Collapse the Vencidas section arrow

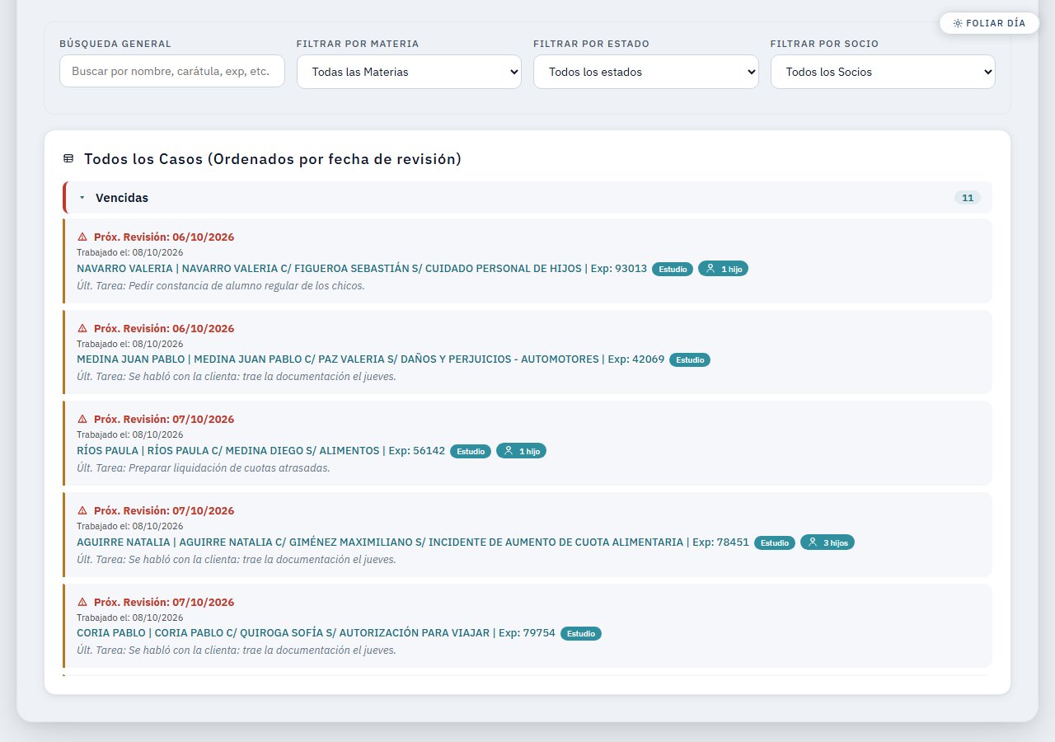click(82, 198)
